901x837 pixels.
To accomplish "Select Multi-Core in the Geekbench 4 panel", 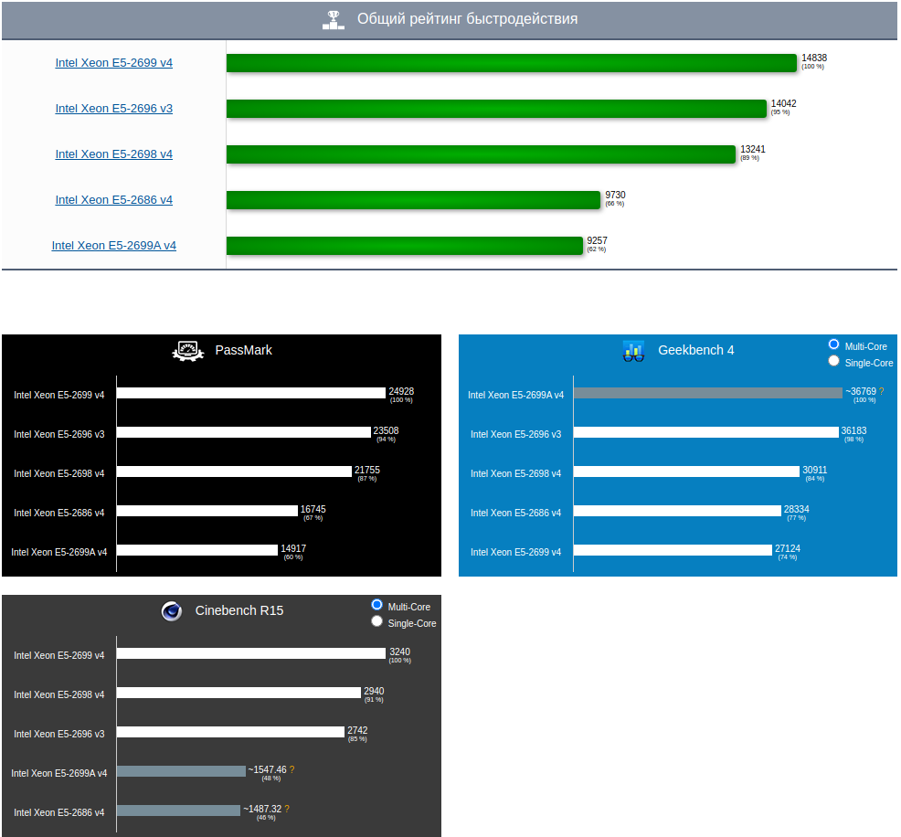I will pyautogui.click(x=833, y=344).
